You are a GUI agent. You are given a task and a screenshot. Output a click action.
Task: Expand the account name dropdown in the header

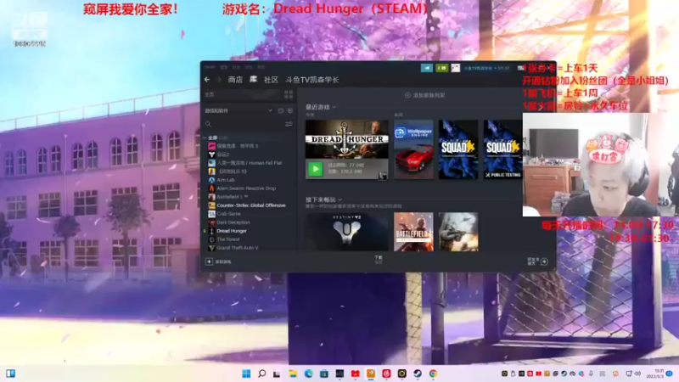pyautogui.click(x=486, y=68)
